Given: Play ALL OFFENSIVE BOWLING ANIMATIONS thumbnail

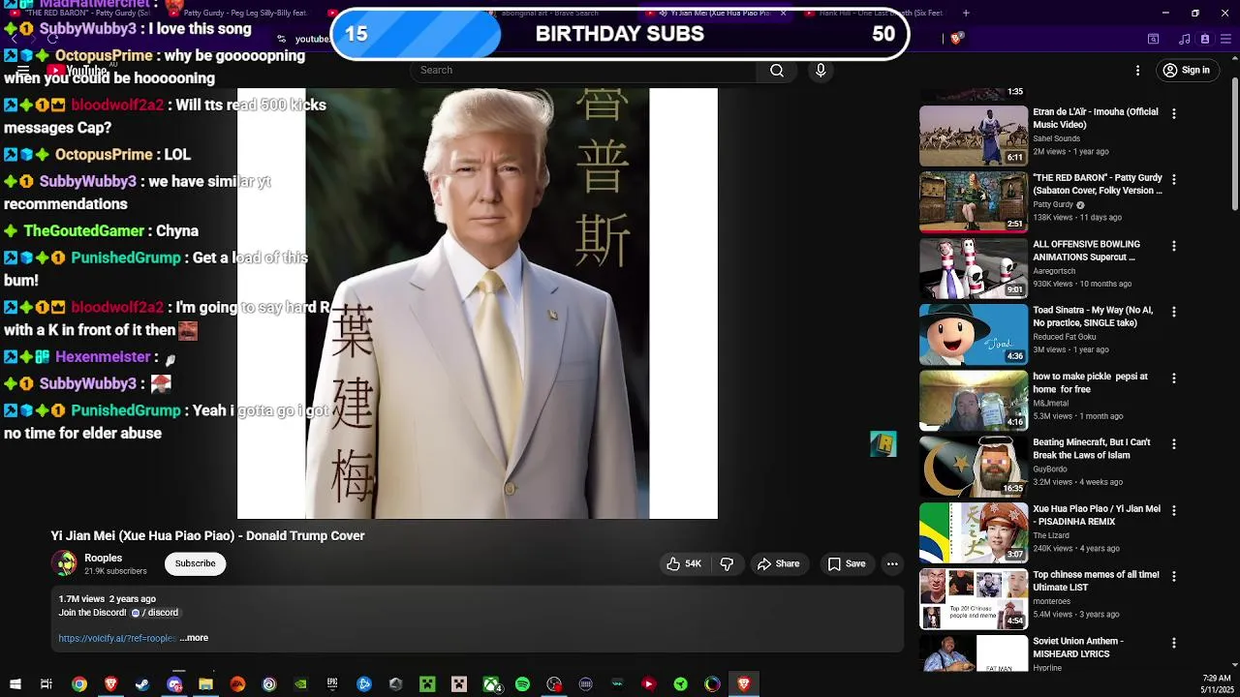Looking at the screenshot, I should point(973,268).
